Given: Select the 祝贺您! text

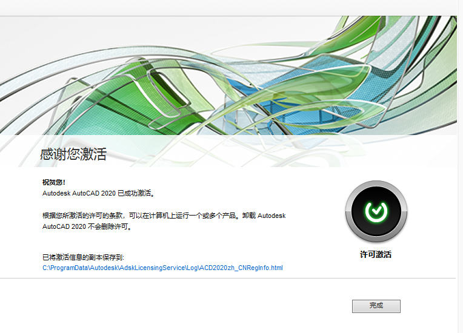Looking at the screenshot, I should pyautogui.click(x=54, y=182).
